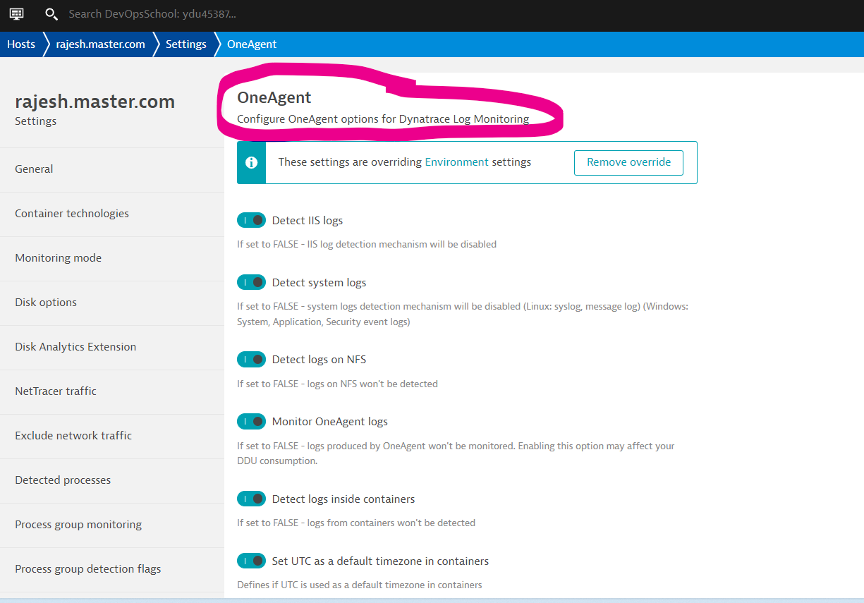Select the OneAgent breadcrumb
The height and width of the screenshot is (603, 864).
[x=252, y=44]
